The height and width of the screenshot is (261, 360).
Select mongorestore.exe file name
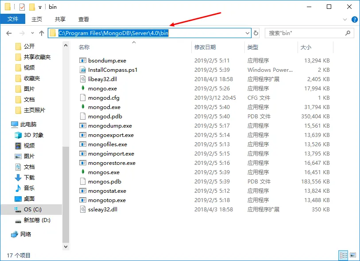(112, 163)
